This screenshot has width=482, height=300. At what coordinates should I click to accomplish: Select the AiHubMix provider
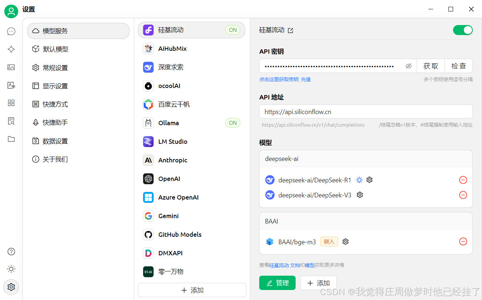tap(192, 49)
